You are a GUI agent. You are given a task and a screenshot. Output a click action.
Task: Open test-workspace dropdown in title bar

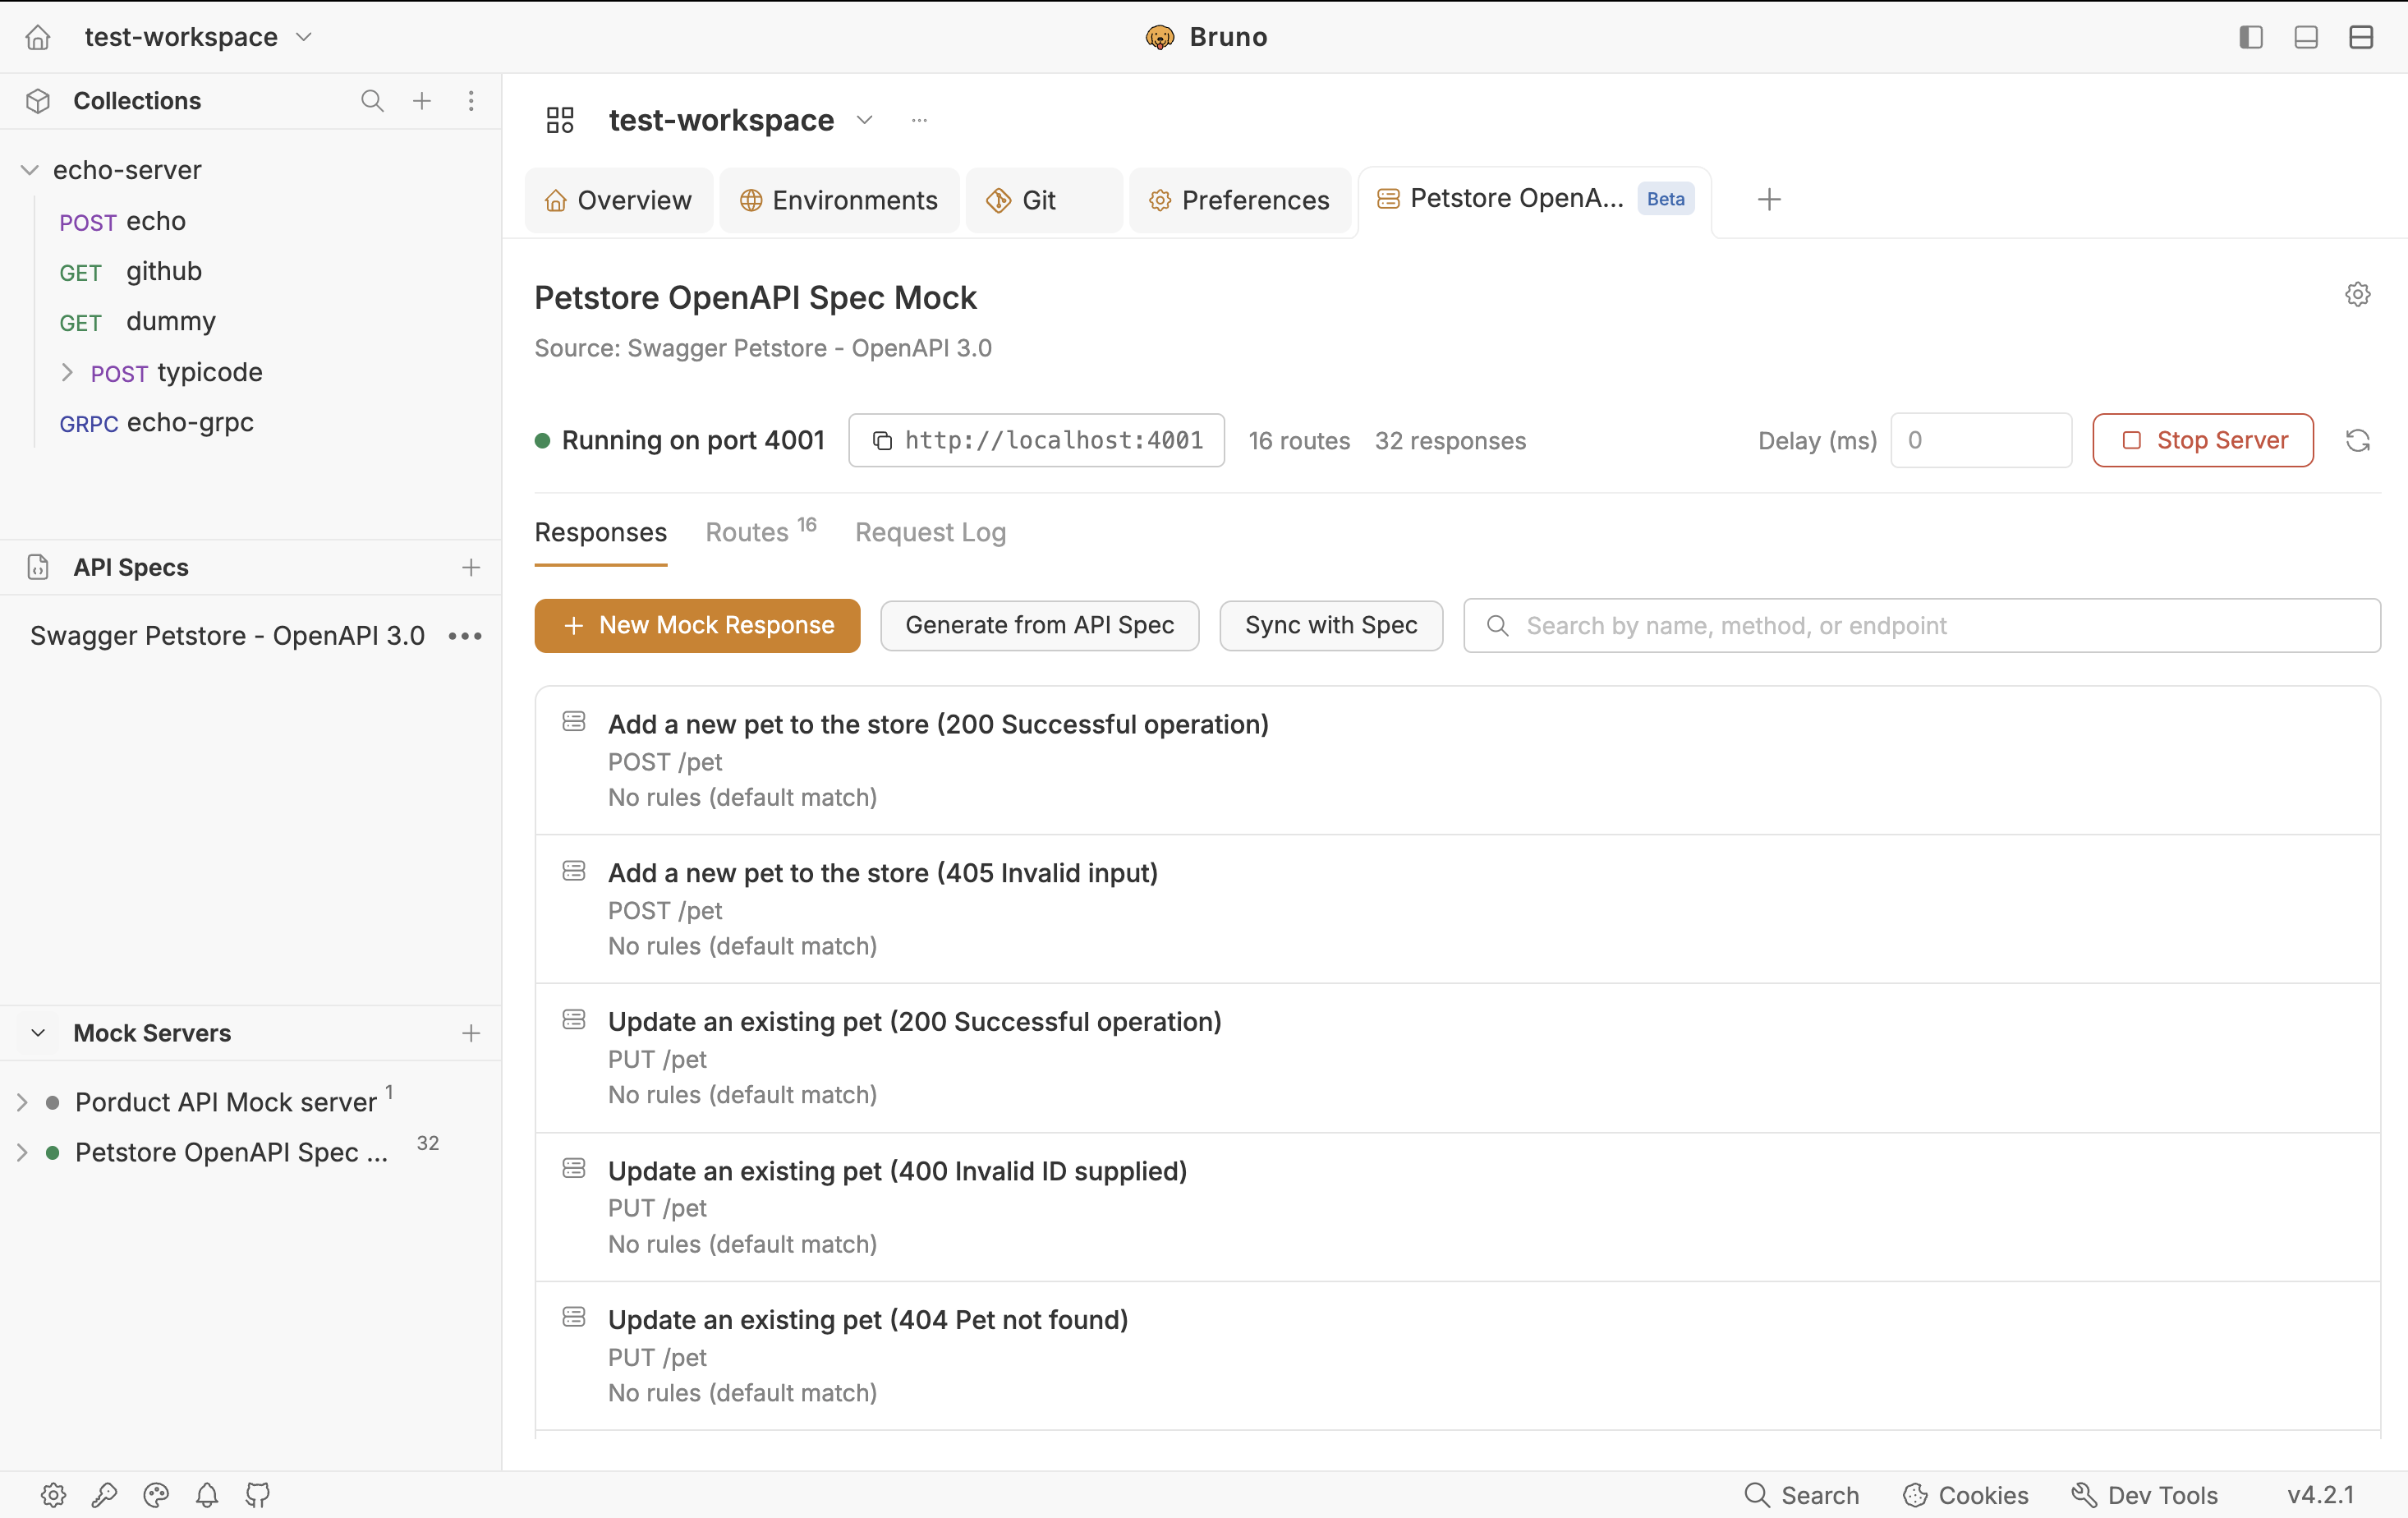pyautogui.click(x=198, y=37)
